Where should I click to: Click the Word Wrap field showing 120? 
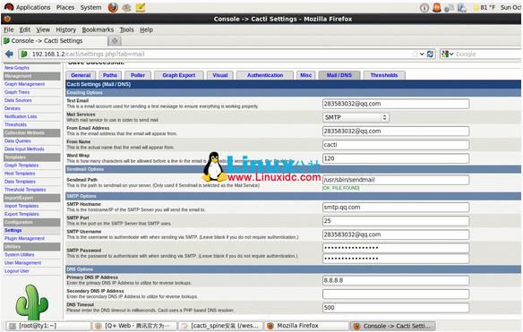396,158
